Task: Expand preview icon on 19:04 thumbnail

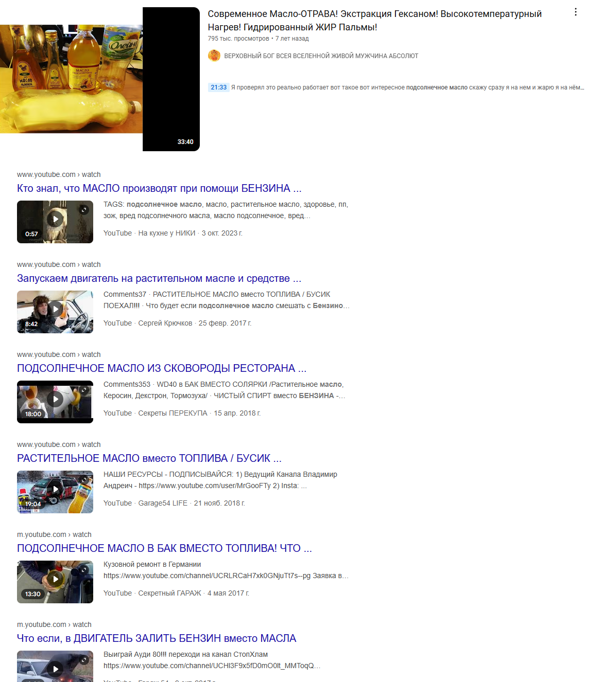Action: pyautogui.click(x=84, y=479)
